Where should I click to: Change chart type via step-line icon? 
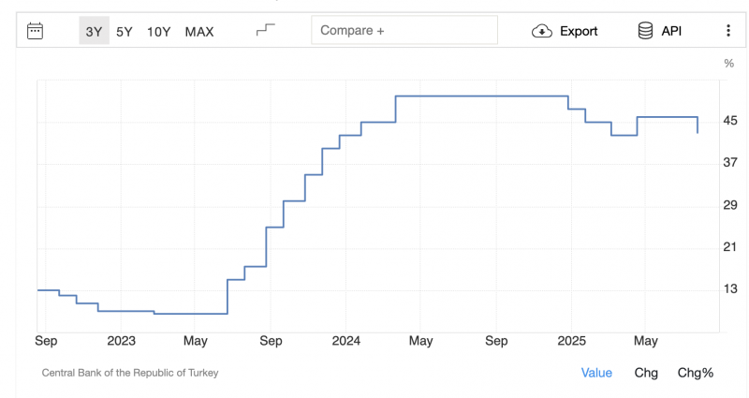click(266, 31)
